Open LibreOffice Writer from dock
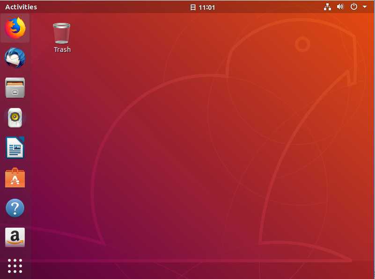Image resolution: width=375 pixels, height=279 pixels. point(15,148)
